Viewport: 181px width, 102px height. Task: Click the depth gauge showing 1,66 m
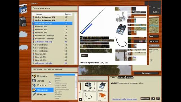point(155,8)
